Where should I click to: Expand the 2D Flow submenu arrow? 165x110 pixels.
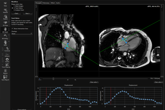click(9, 22)
